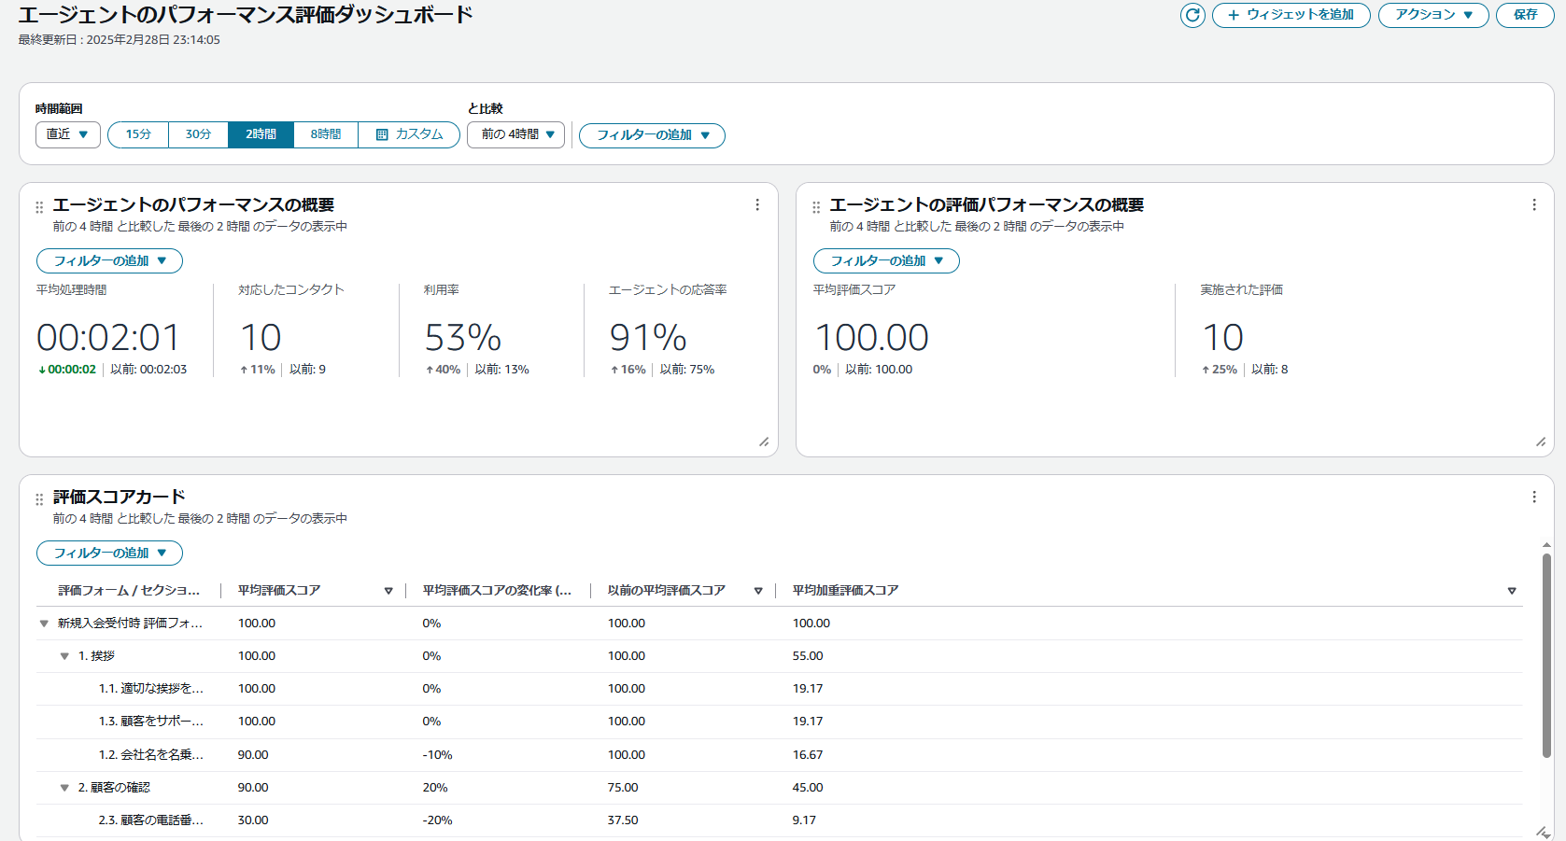Viewport: 1566px width, 841px height.
Task: Click the 保存 button
Action: [1525, 15]
